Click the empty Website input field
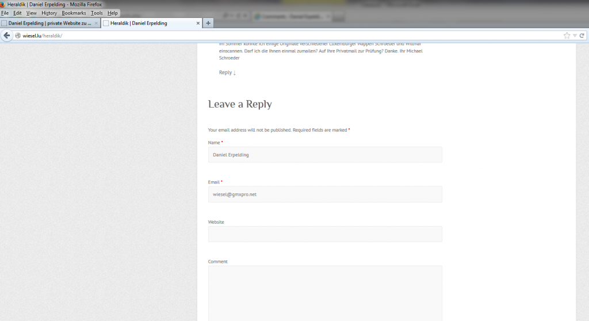The image size is (589, 321). [x=325, y=234]
